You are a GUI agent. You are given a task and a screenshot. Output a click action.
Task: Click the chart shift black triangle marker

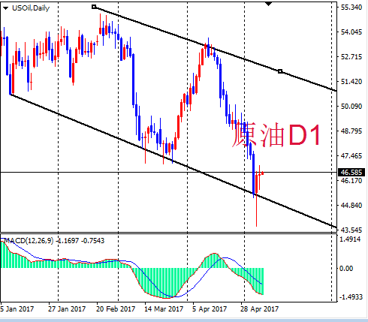coord(268,4)
